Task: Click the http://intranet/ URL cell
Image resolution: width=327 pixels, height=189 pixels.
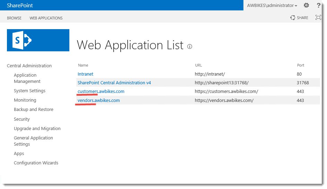Action: pos(210,74)
